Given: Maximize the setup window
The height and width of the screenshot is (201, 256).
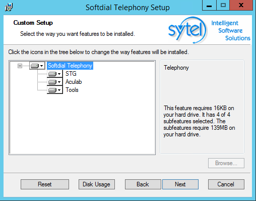Looking at the screenshot, I should tap(223, 5).
